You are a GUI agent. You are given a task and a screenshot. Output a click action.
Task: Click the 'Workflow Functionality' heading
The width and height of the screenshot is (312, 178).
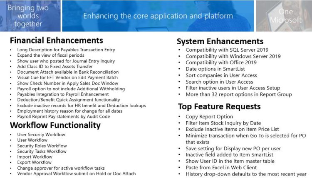(55, 125)
